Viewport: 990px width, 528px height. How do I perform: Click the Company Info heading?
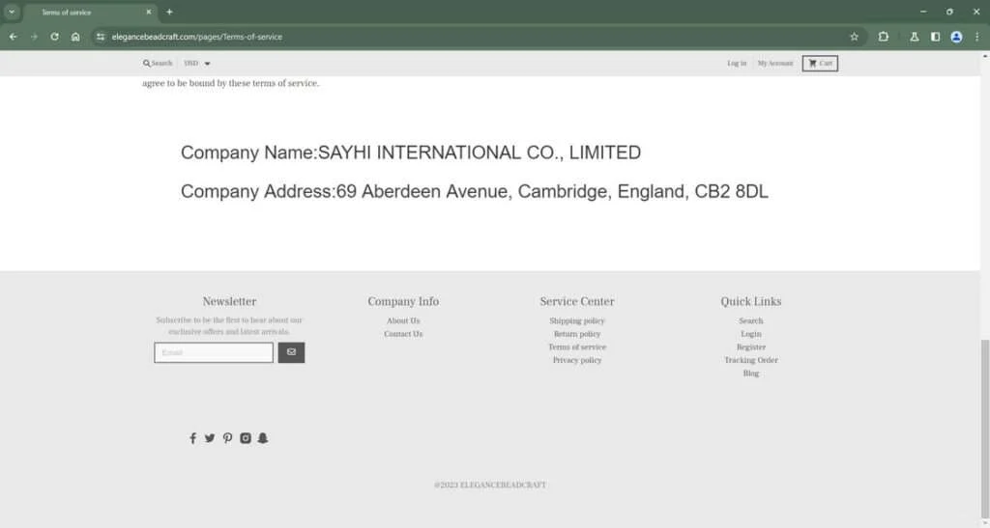[x=403, y=302]
